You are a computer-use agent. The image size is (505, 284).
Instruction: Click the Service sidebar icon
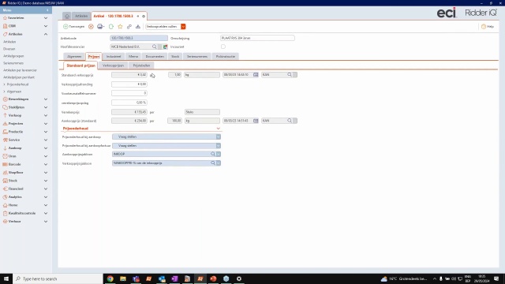coord(6,140)
